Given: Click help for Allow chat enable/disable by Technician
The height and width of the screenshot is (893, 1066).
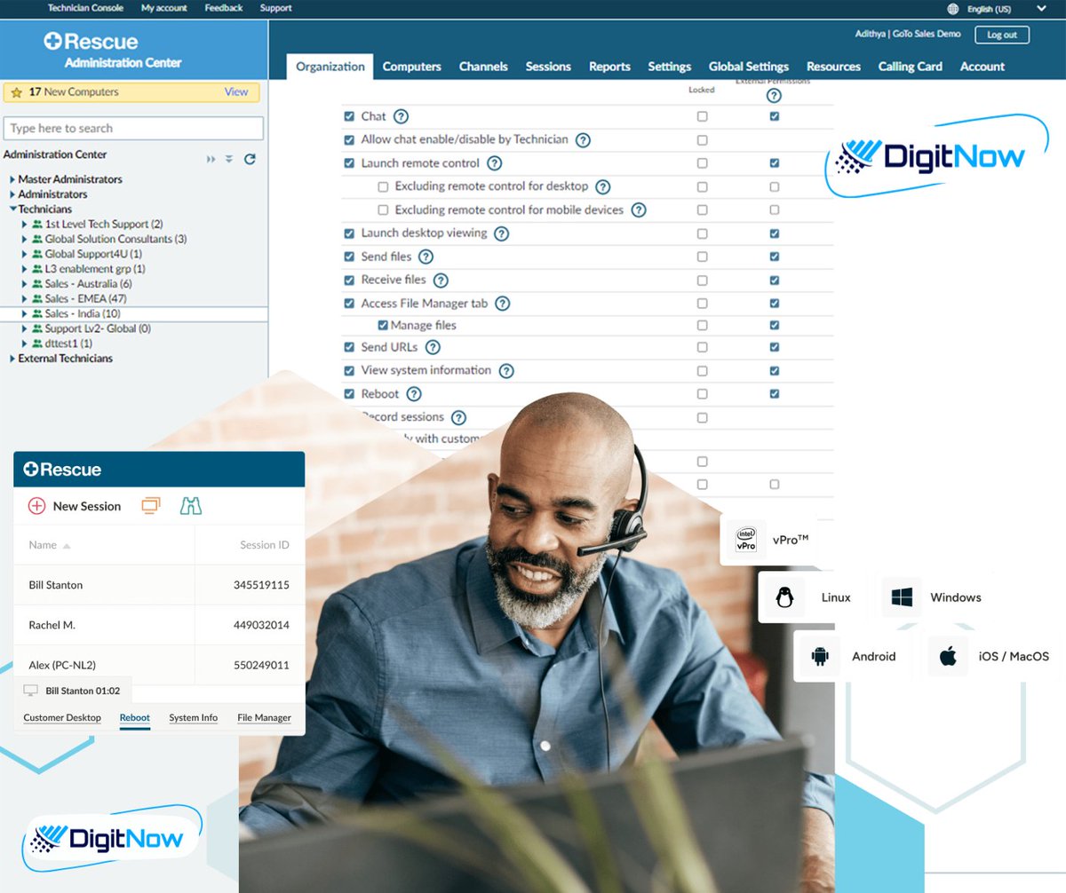Looking at the screenshot, I should click(x=583, y=140).
